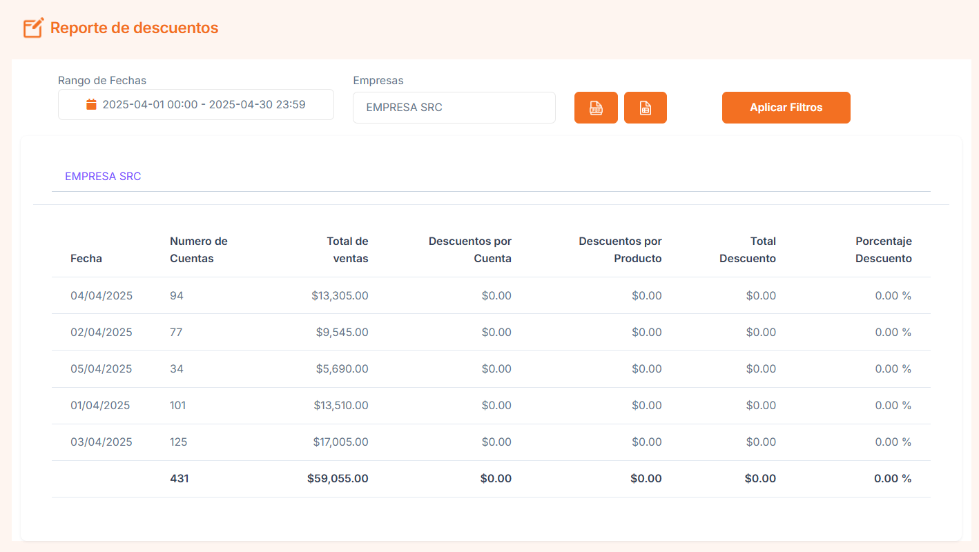Click the Reporte de descuentos heading text
The height and width of the screenshot is (552, 979).
coord(135,28)
